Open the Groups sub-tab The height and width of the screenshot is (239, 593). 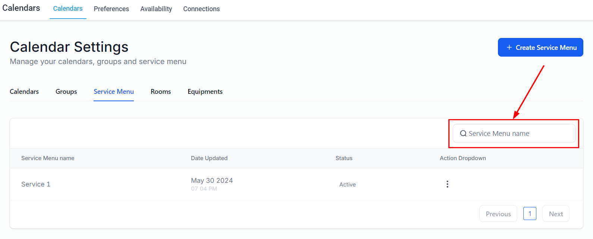pos(66,92)
